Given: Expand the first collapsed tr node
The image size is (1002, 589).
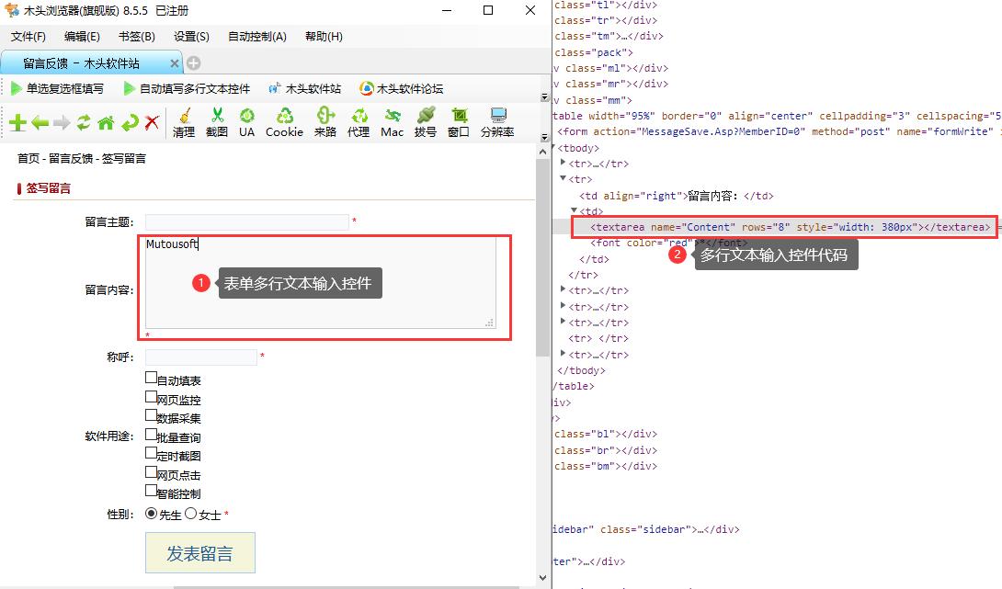Looking at the screenshot, I should (x=563, y=164).
